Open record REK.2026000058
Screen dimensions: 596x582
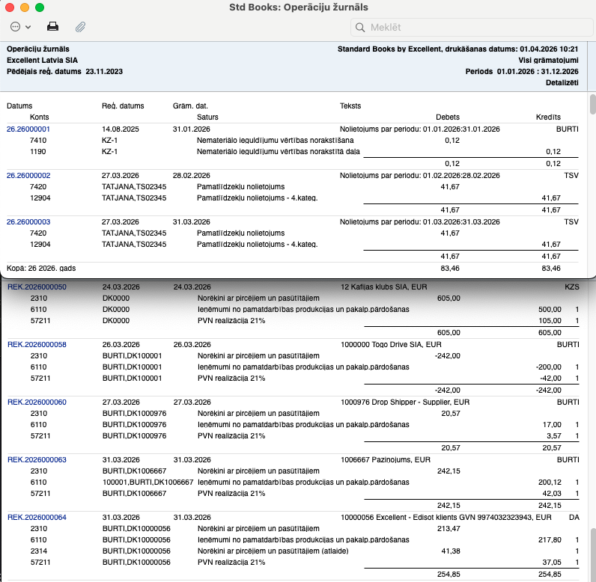37,344
